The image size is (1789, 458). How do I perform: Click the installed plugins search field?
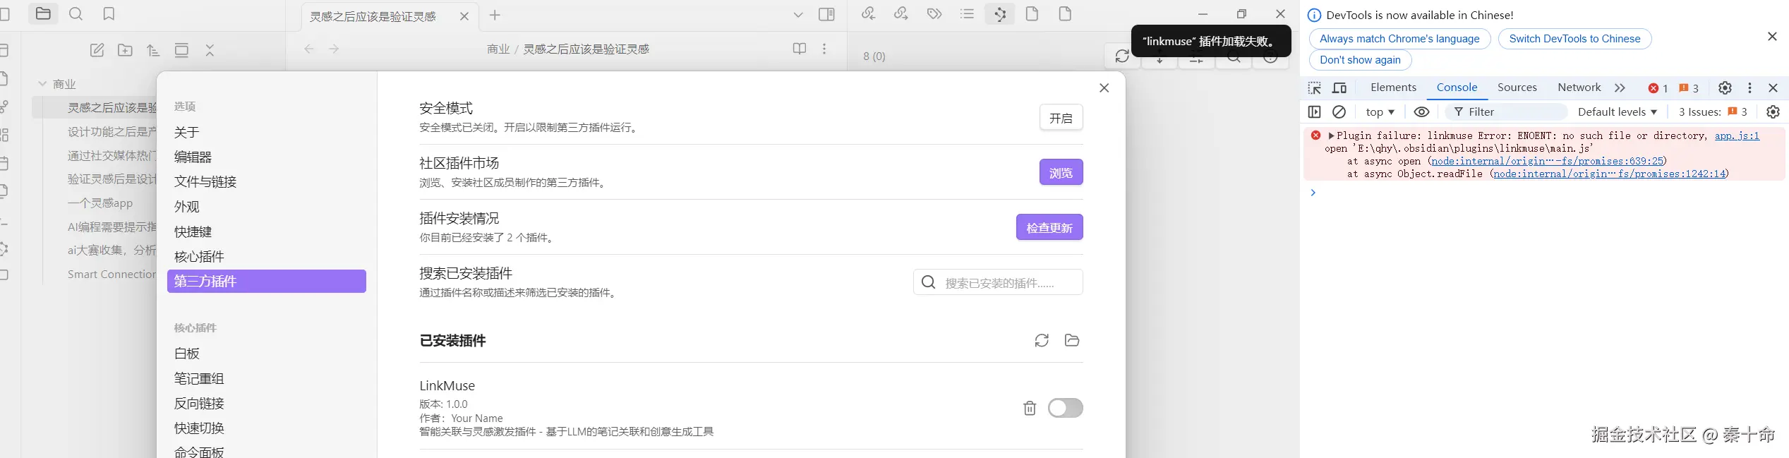click(x=998, y=282)
